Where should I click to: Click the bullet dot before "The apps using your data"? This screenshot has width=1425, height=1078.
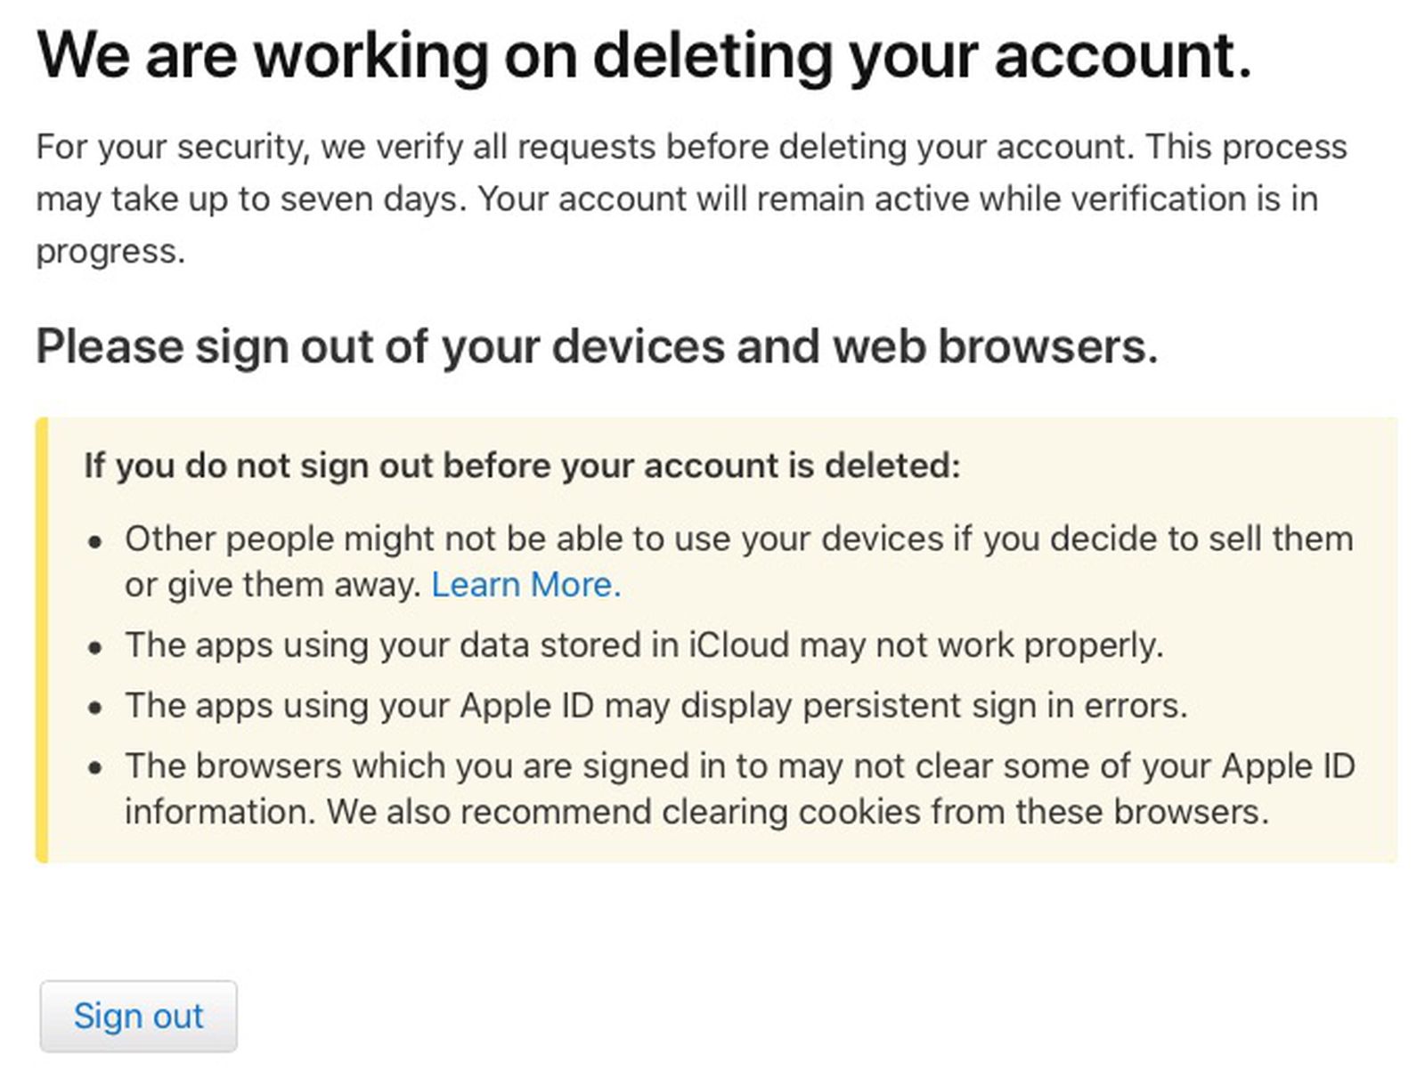(x=95, y=647)
